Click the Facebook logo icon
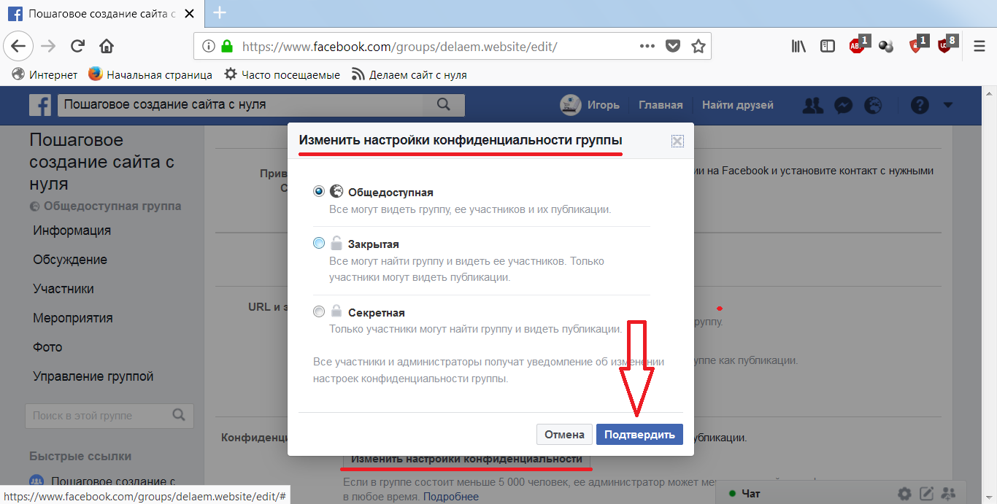 click(40, 105)
